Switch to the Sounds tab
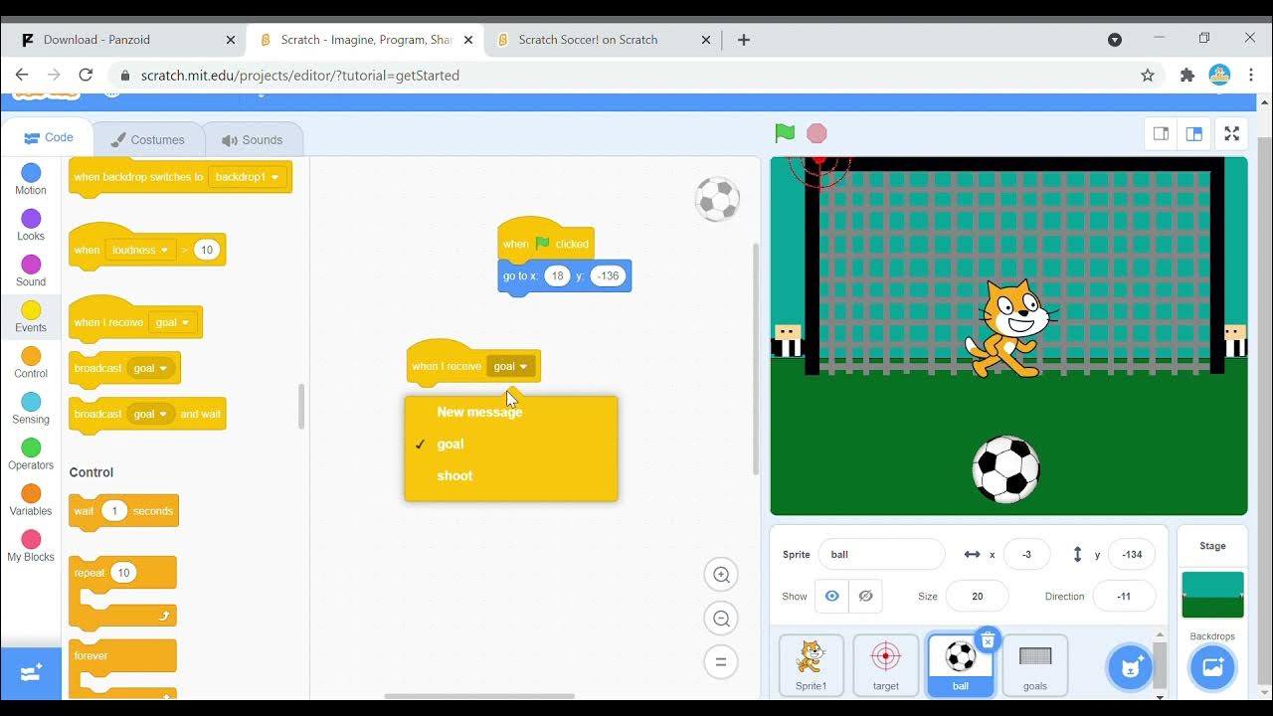 [x=253, y=140]
